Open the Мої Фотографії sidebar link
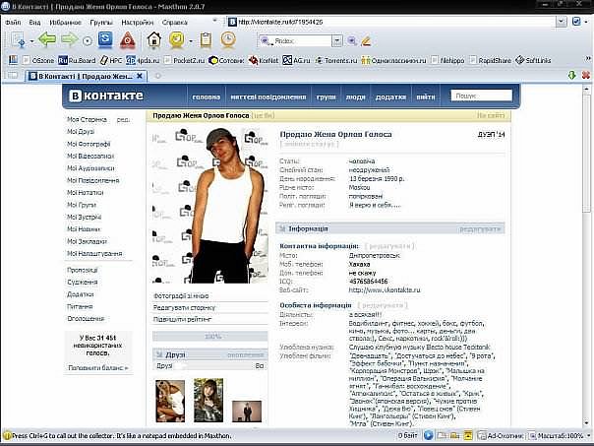Screen dimensions: 594x446 pos(90,143)
